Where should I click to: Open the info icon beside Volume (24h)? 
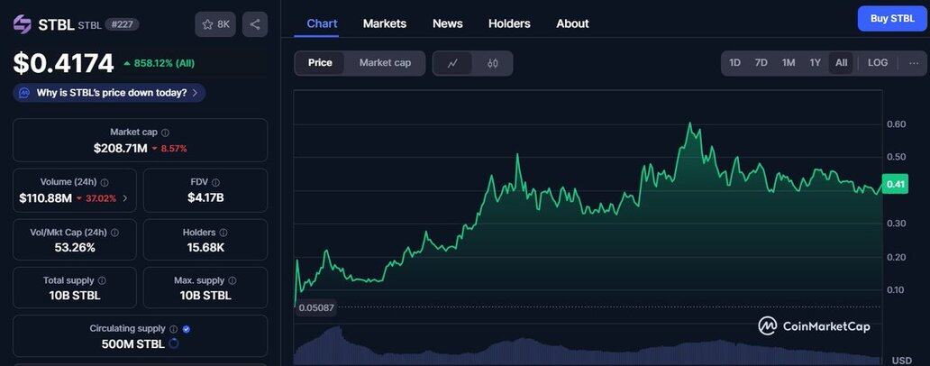click(105, 182)
